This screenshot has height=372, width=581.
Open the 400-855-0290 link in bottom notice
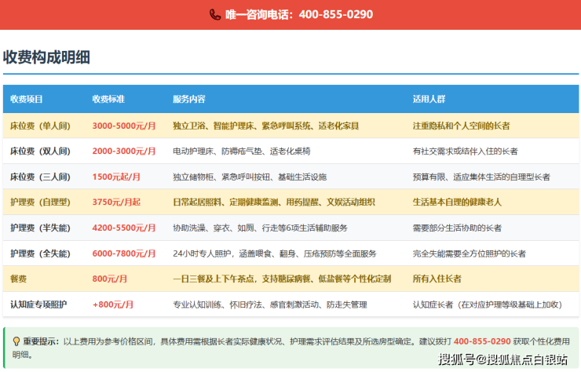(482, 341)
